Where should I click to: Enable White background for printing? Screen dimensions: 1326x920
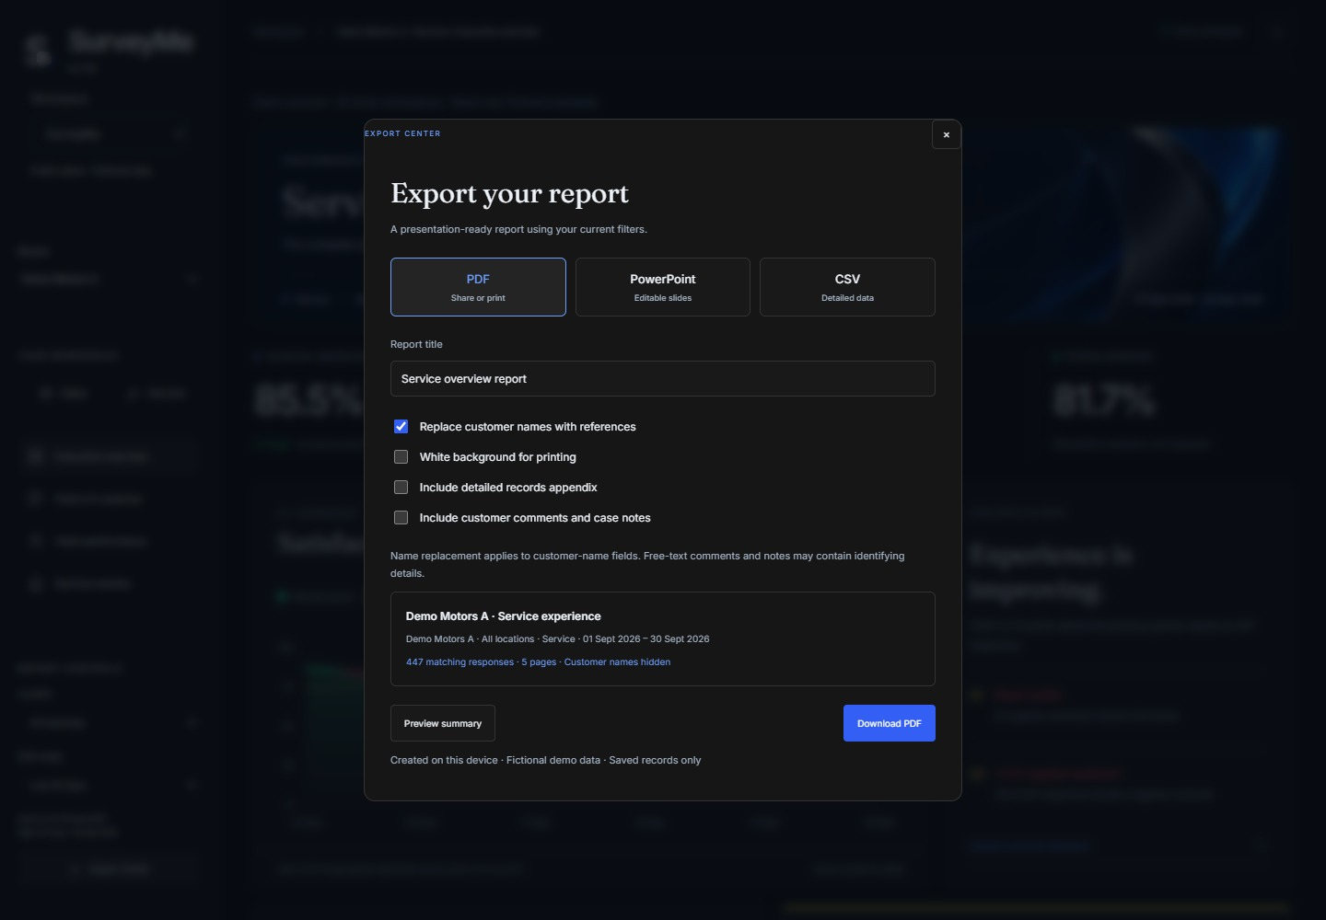point(401,457)
